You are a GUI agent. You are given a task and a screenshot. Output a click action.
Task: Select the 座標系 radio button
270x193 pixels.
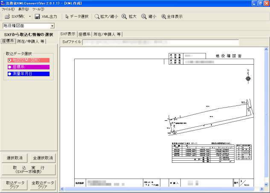(x=10, y=67)
